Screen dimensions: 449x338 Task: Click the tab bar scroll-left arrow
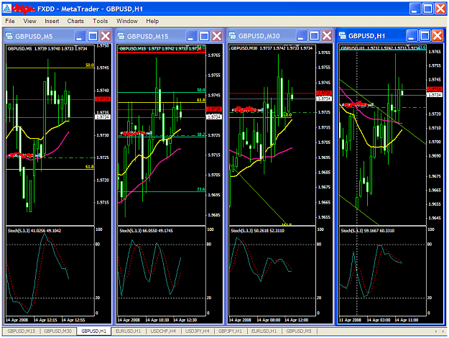(435, 332)
